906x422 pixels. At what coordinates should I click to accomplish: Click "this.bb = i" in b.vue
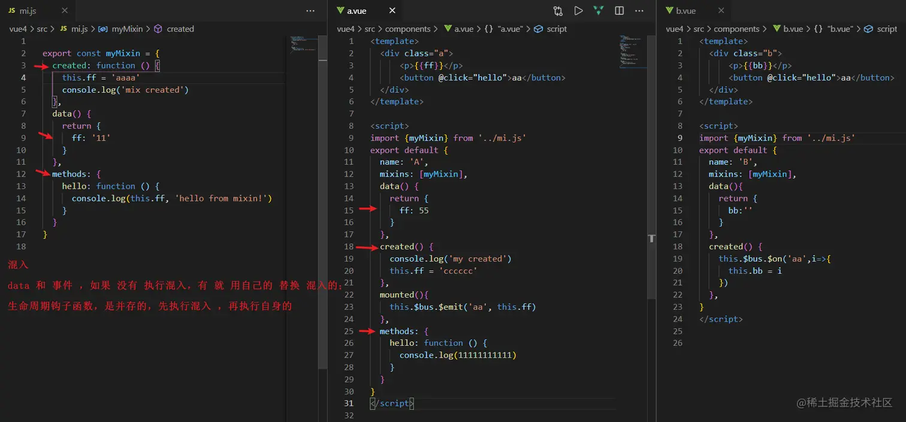pos(755,271)
